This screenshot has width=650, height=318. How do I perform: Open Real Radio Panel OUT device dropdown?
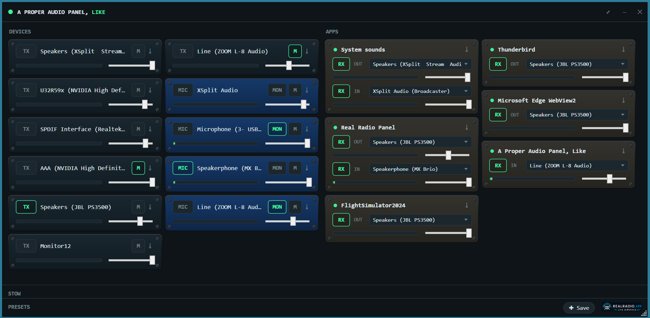click(420, 142)
